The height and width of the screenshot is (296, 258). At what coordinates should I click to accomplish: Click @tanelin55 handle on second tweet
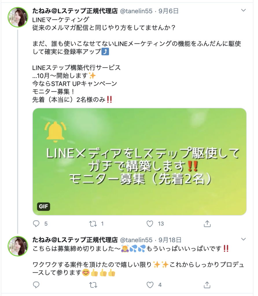[x=136, y=240]
